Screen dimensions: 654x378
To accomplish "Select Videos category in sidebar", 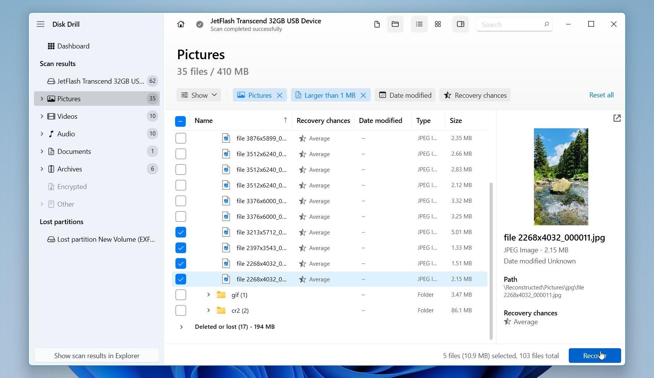I will [96, 116].
